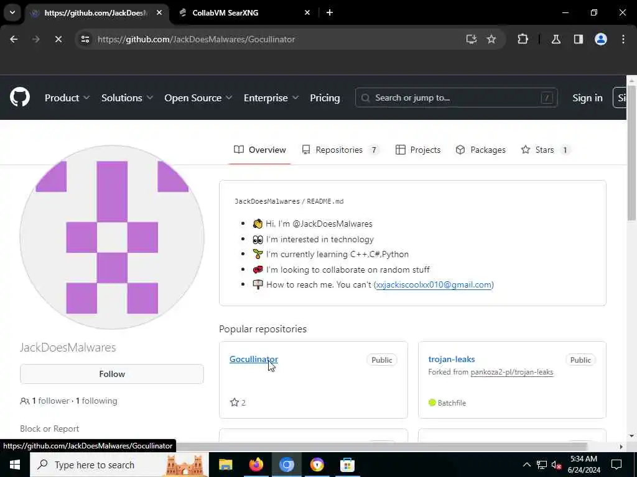Screen dimensions: 637x477
Task: Click the address bar URL
Action: (x=196, y=39)
